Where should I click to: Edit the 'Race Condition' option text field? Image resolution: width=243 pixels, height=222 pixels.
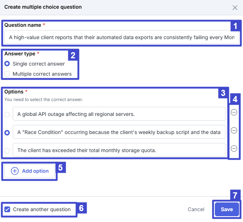(119, 132)
